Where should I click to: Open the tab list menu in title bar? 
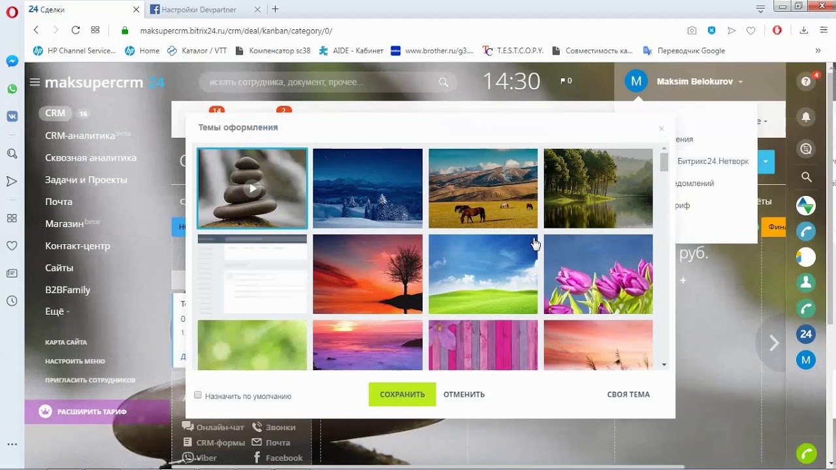pyautogui.click(x=760, y=9)
